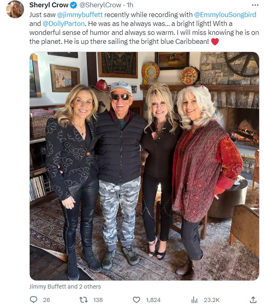This screenshot has width=264, height=304.
Task: Open the attached group photo
Action: pyautogui.click(x=144, y=166)
